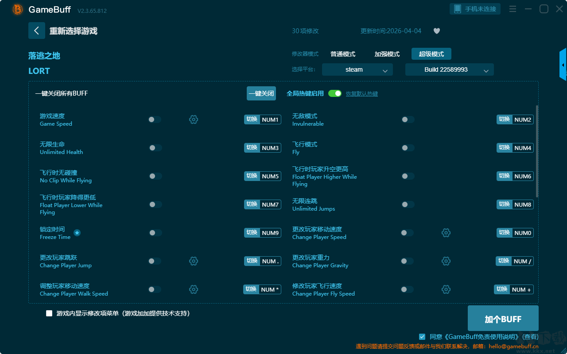Click the hello@gamebuff.cn email address

[513, 346]
